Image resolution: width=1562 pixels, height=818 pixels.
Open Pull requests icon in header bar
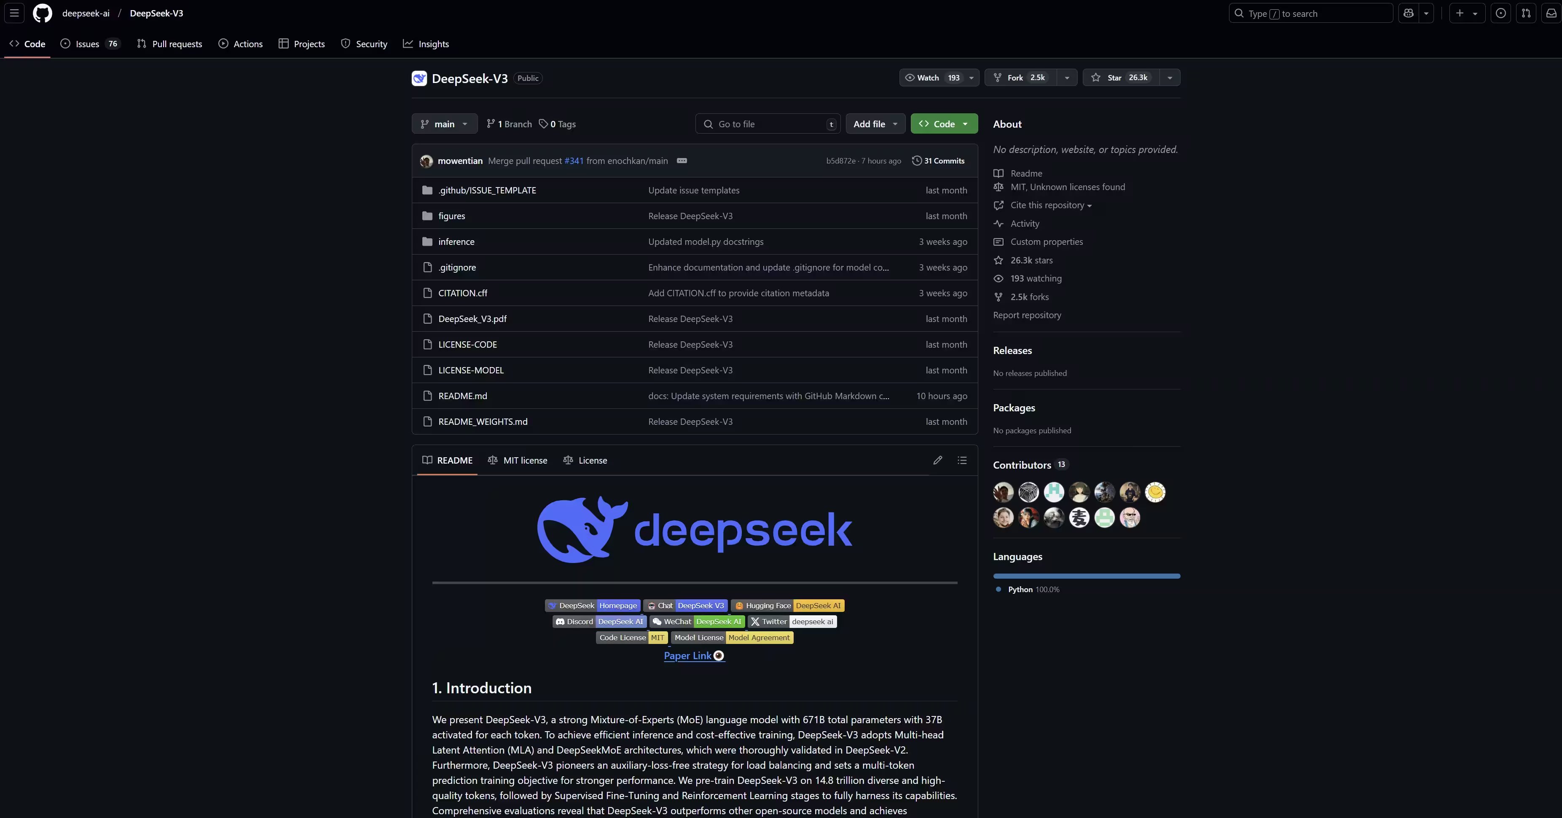(1526, 13)
